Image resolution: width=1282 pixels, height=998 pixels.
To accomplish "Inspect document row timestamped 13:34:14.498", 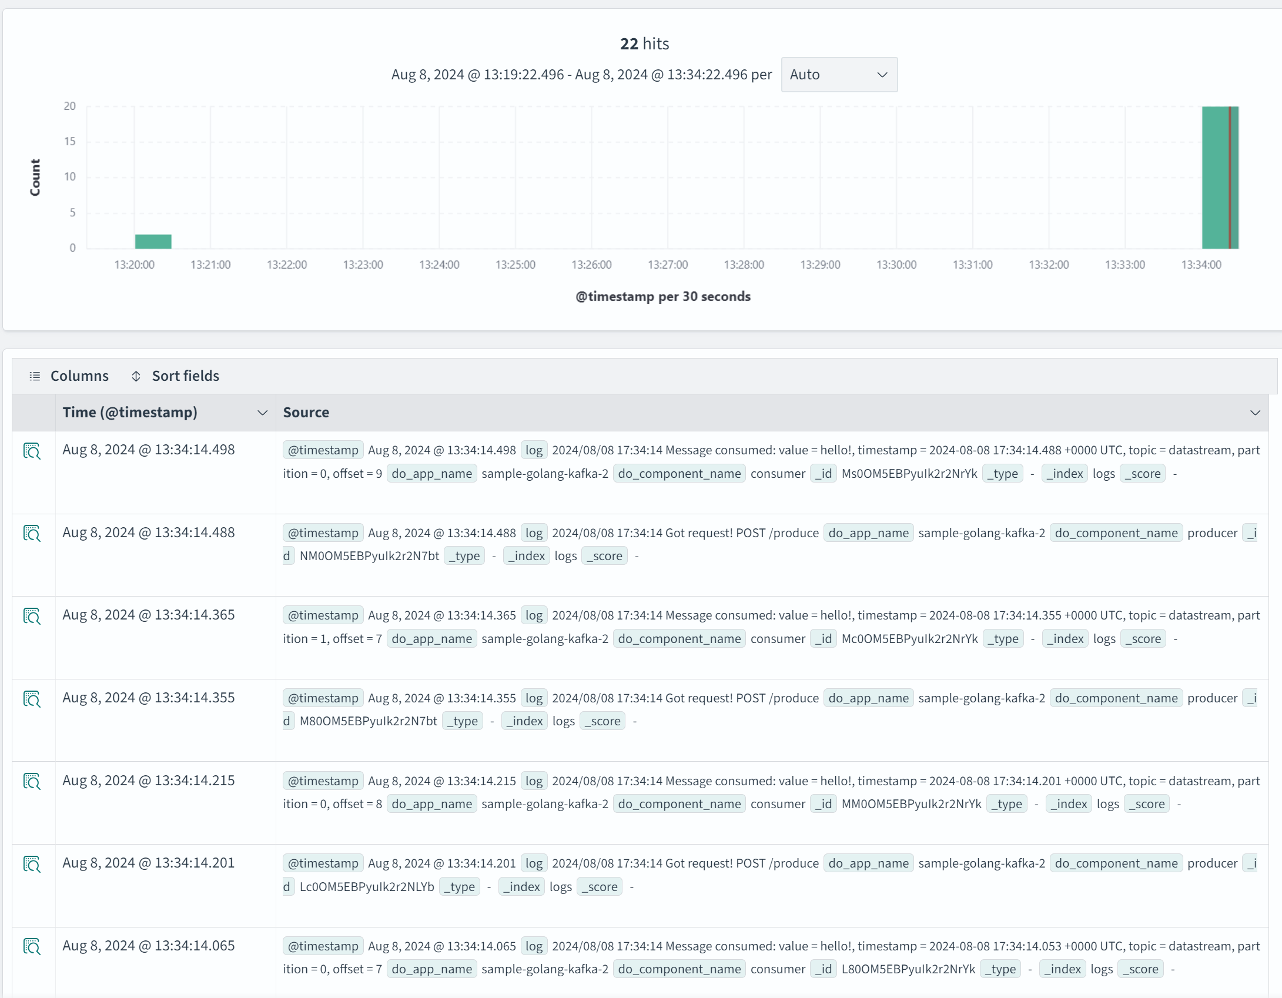I will 32,451.
